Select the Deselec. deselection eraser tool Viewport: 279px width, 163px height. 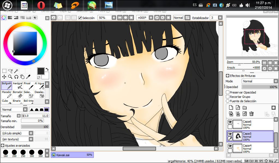click(x=39, y=94)
